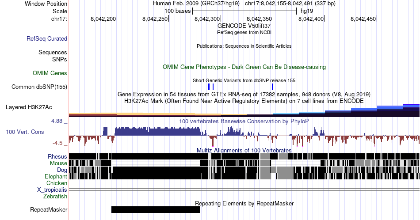Viewport: 420px width, 220px height.
Task: Select the Dog alignment row label
Action: pos(62,170)
